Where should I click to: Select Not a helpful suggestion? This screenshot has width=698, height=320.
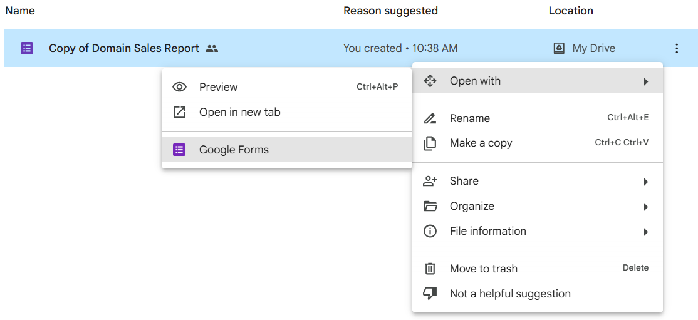[510, 294]
